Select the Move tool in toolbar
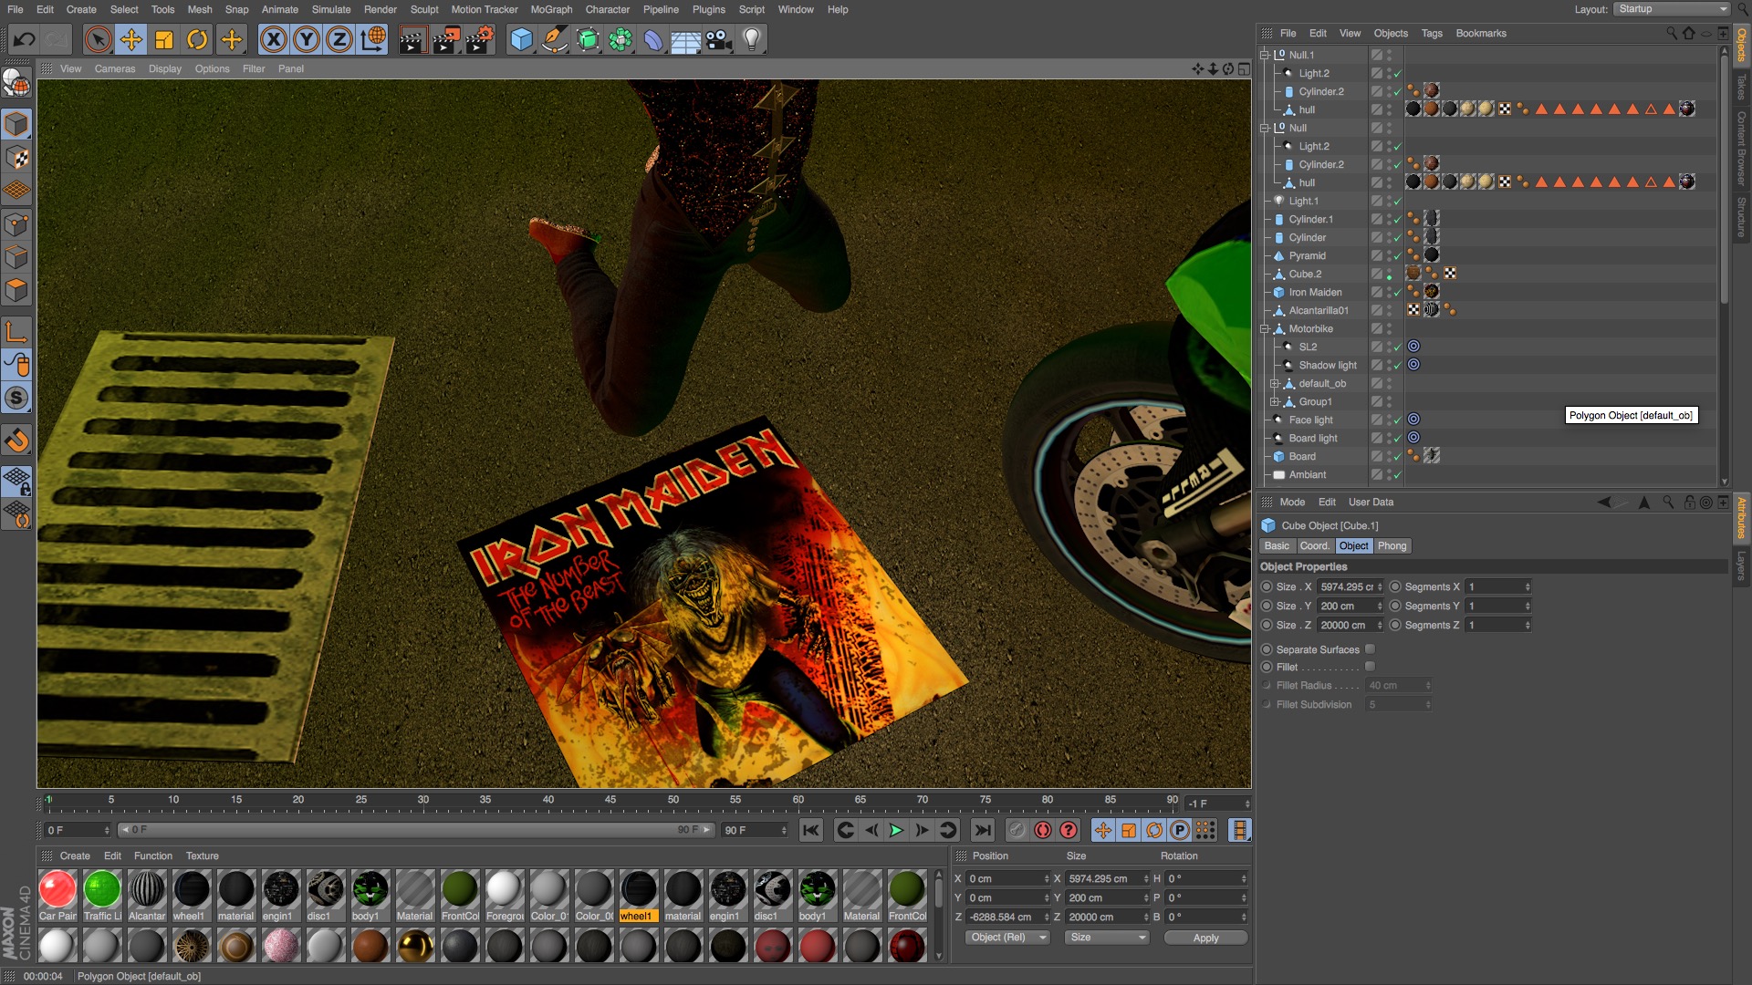1752x985 pixels. 131,39
